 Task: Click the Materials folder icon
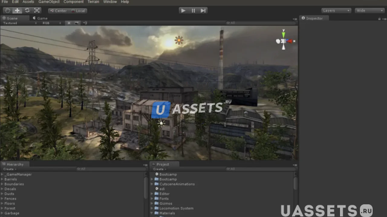point(157,213)
